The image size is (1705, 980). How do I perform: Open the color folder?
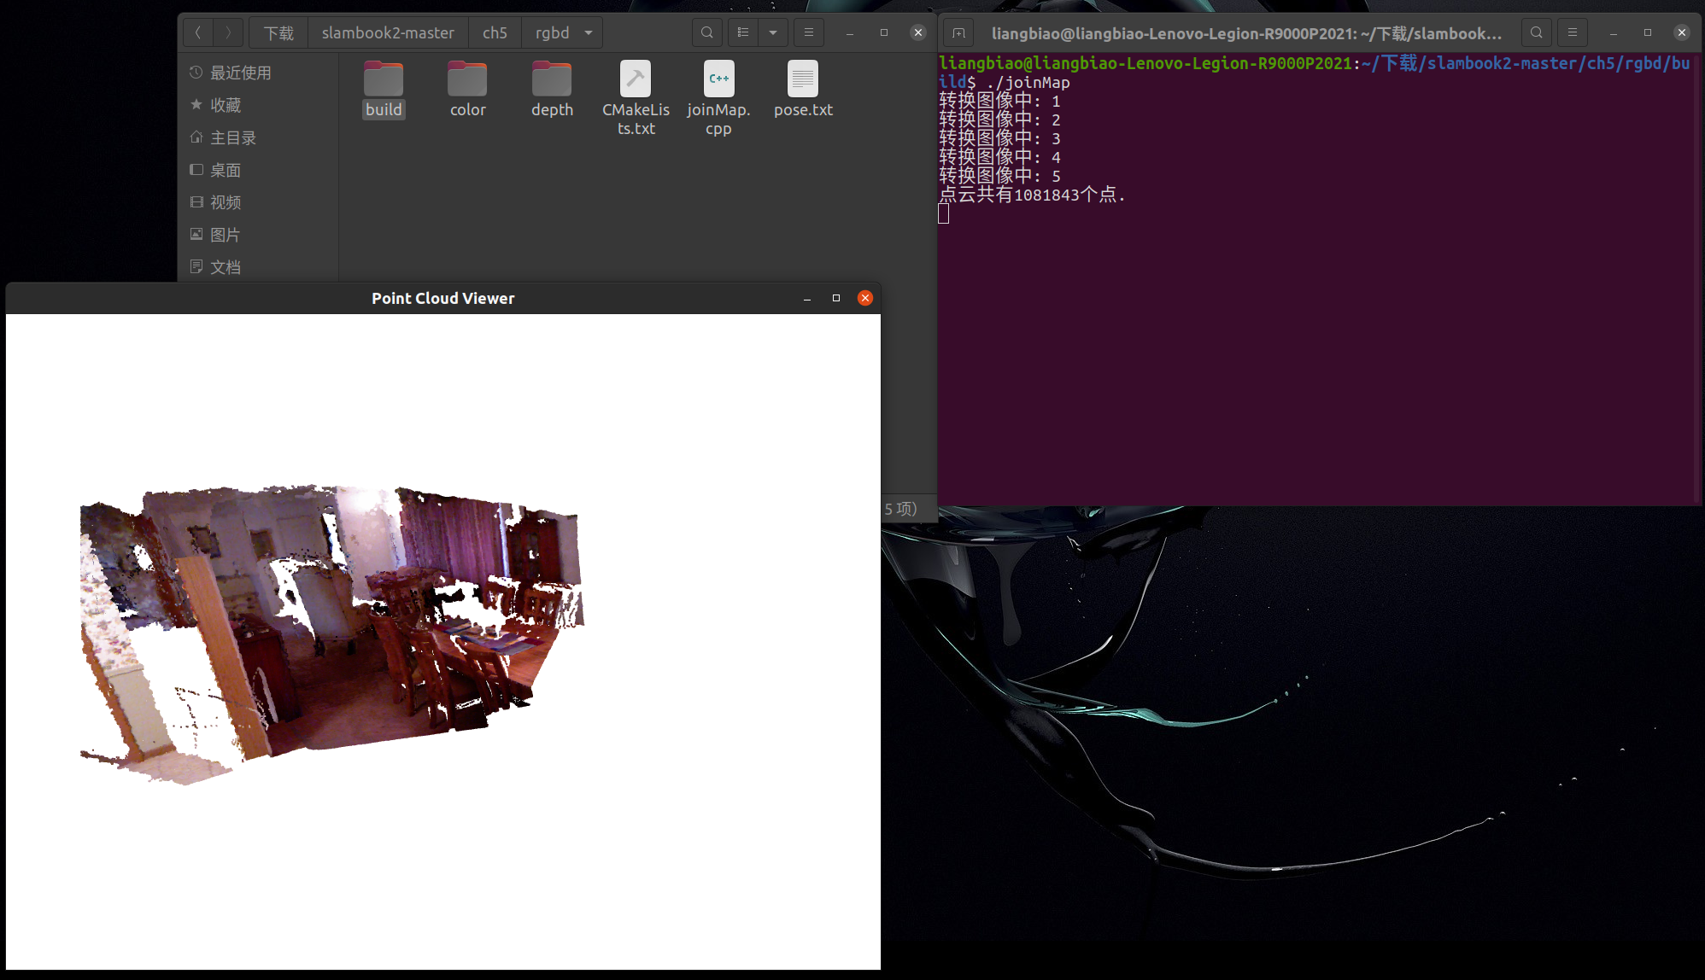click(x=467, y=81)
